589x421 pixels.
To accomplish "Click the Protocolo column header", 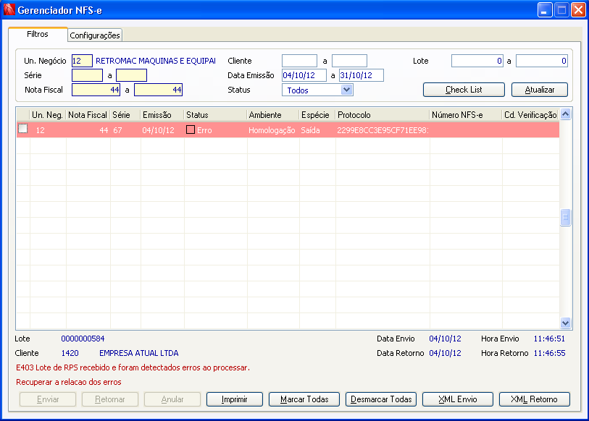I will click(382, 115).
